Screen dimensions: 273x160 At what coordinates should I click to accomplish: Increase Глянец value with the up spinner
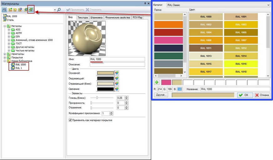pyautogui.click(x=126, y=97)
